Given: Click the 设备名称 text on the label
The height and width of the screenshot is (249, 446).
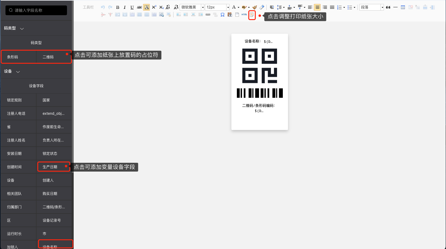Looking at the screenshot, I should coord(253,41).
